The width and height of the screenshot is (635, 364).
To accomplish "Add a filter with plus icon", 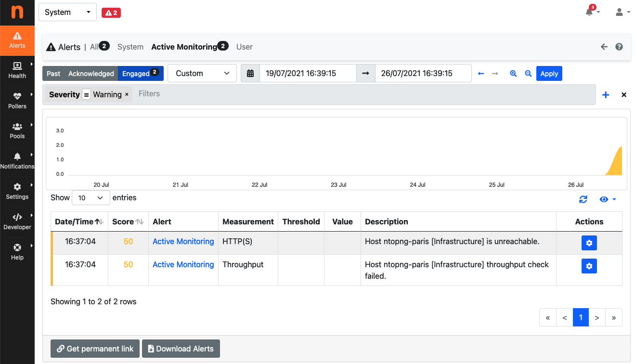I will click(x=606, y=95).
